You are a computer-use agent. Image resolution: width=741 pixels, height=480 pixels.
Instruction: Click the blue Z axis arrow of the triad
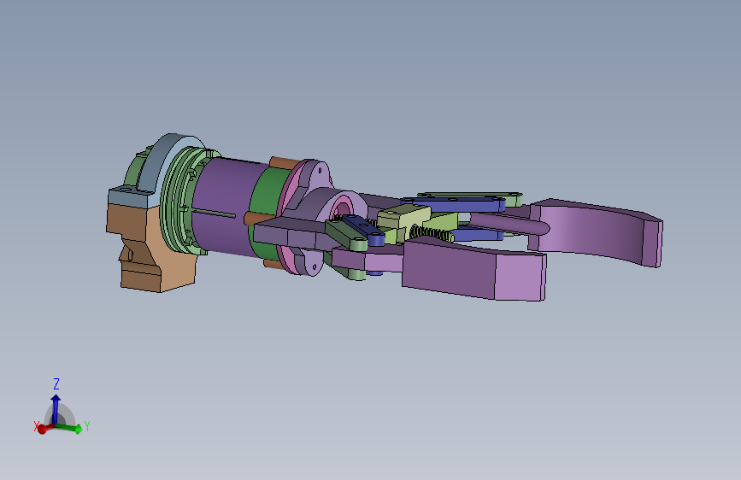(56, 408)
